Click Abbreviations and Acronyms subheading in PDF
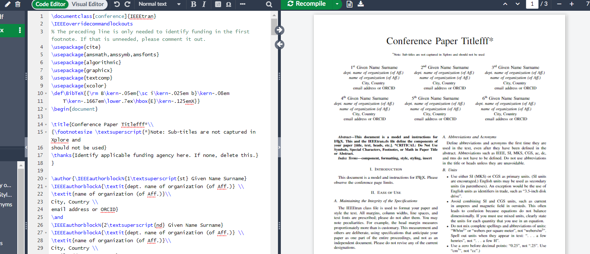This screenshot has width=590, height=254. coord(469,137)
